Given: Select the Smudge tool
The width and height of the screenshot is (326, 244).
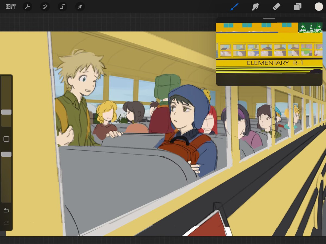Looking at the screenshot, I should point(255,7).
